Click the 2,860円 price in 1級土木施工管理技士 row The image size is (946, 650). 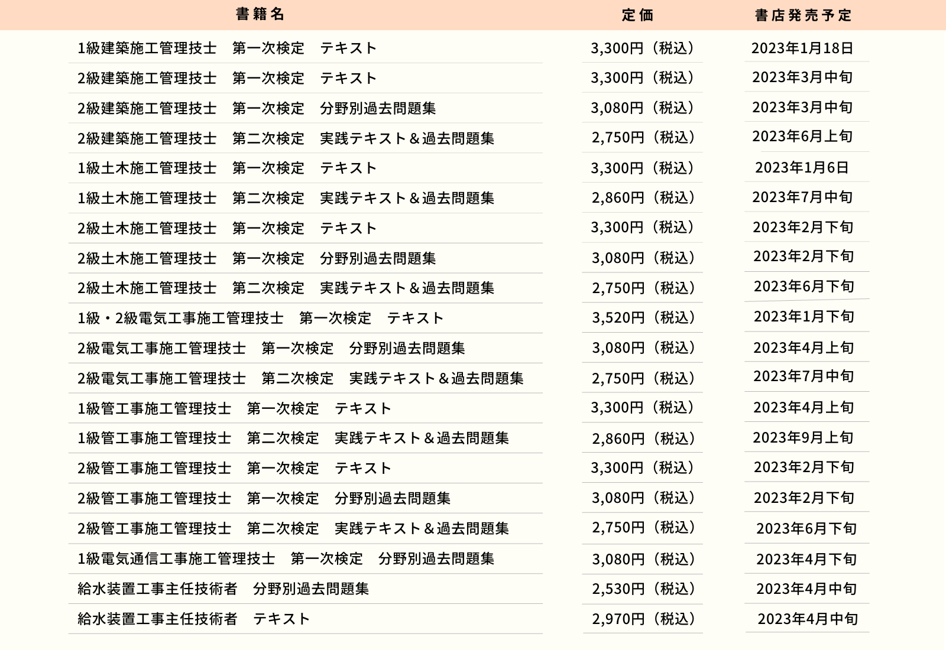click(643, 197)
